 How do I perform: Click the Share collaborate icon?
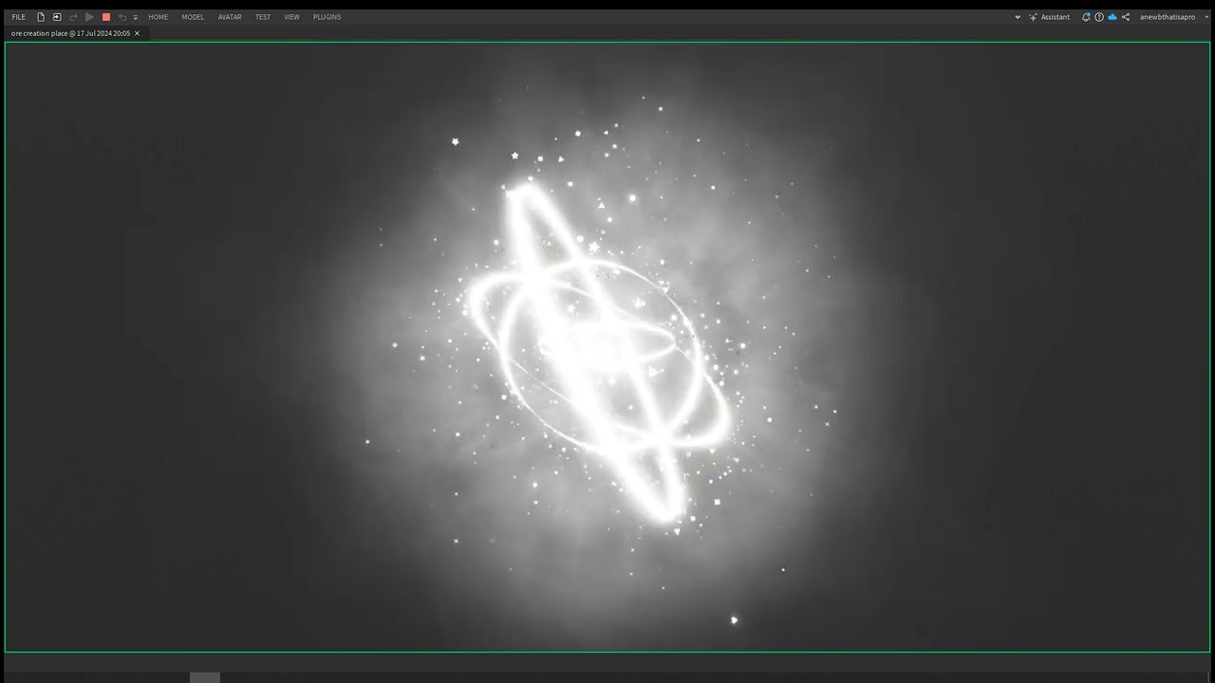pos(1126,17)
